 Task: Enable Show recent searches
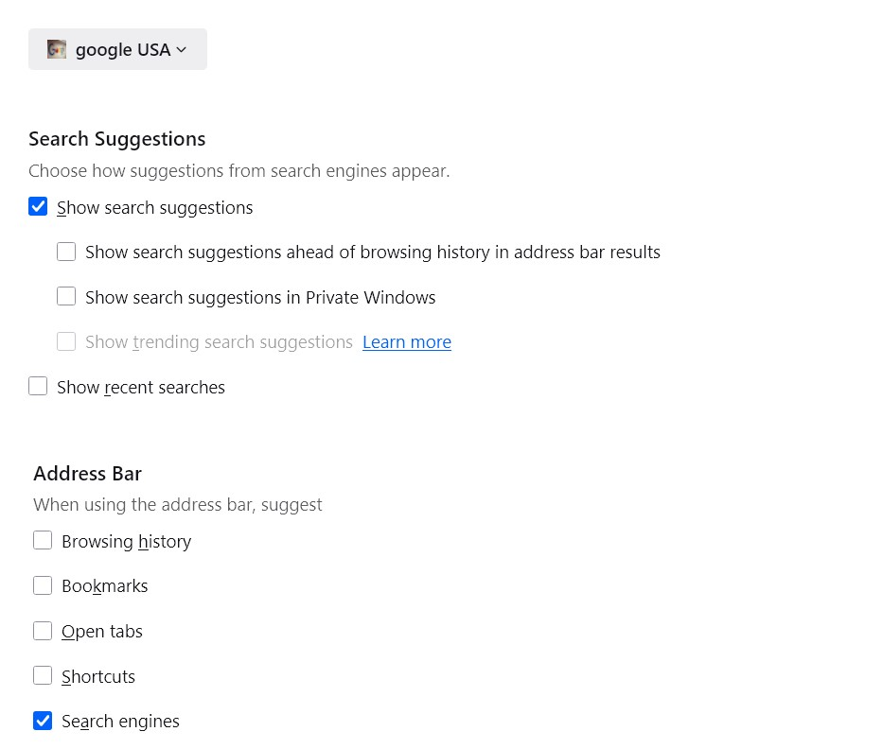(x=38, y=387)
